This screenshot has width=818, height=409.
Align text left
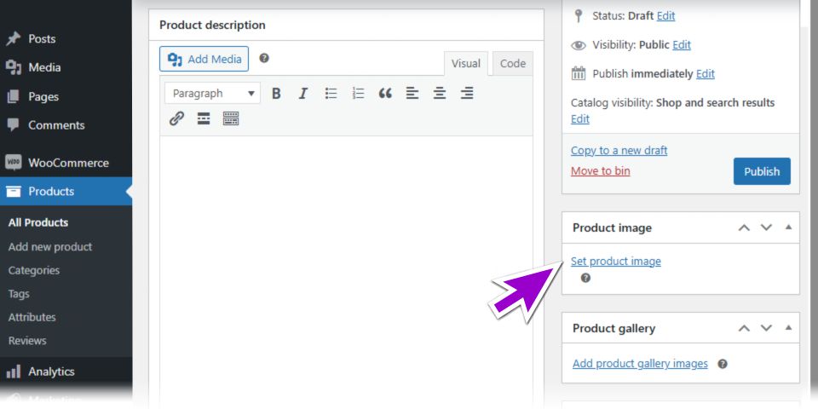(x=412, y=94)
